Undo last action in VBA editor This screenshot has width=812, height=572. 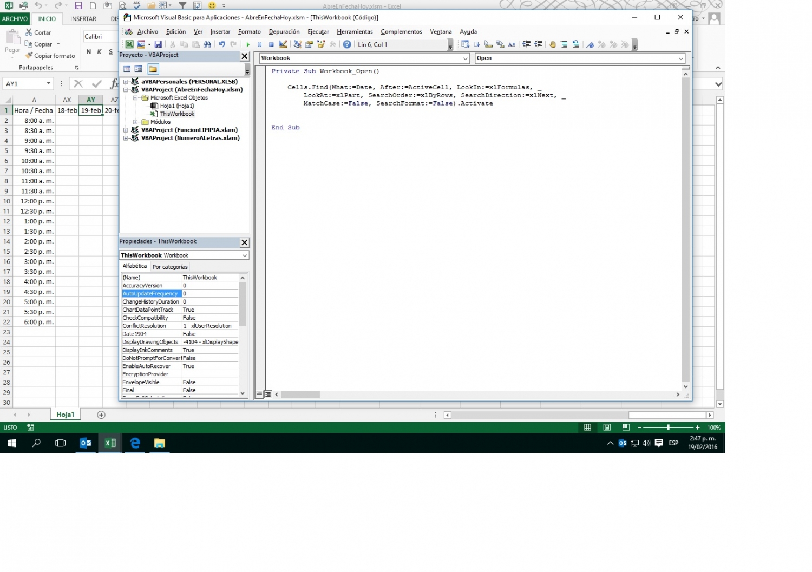click(222, 44)
